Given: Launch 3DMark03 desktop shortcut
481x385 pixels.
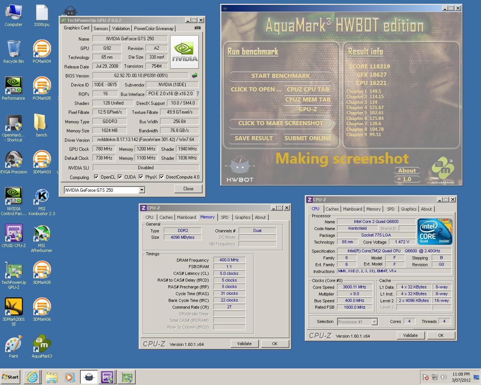Looking at the screenshot, I should click(42, 162).
